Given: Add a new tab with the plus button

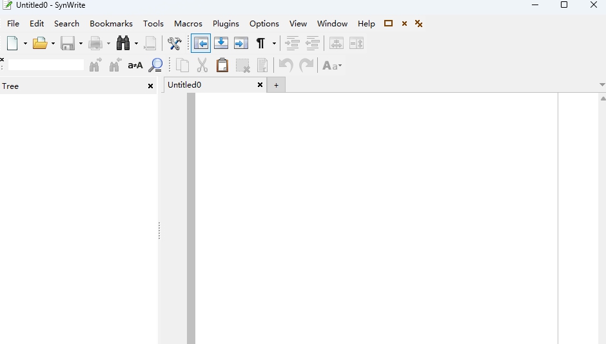Looking at the screenshot, I should 276,85.
